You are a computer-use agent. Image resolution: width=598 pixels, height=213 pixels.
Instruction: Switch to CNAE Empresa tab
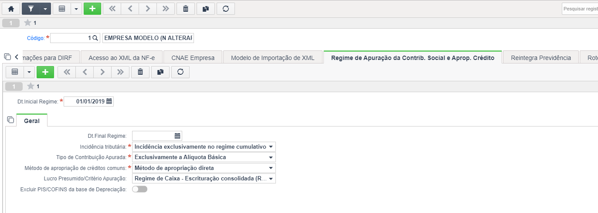tap(193, 57)
